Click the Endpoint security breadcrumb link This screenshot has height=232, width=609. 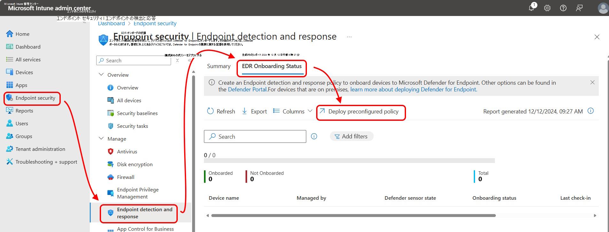155,23
